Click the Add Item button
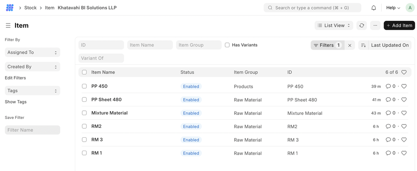Image resolution: width=417 pixels, height=171 pixels. (399, 26)
